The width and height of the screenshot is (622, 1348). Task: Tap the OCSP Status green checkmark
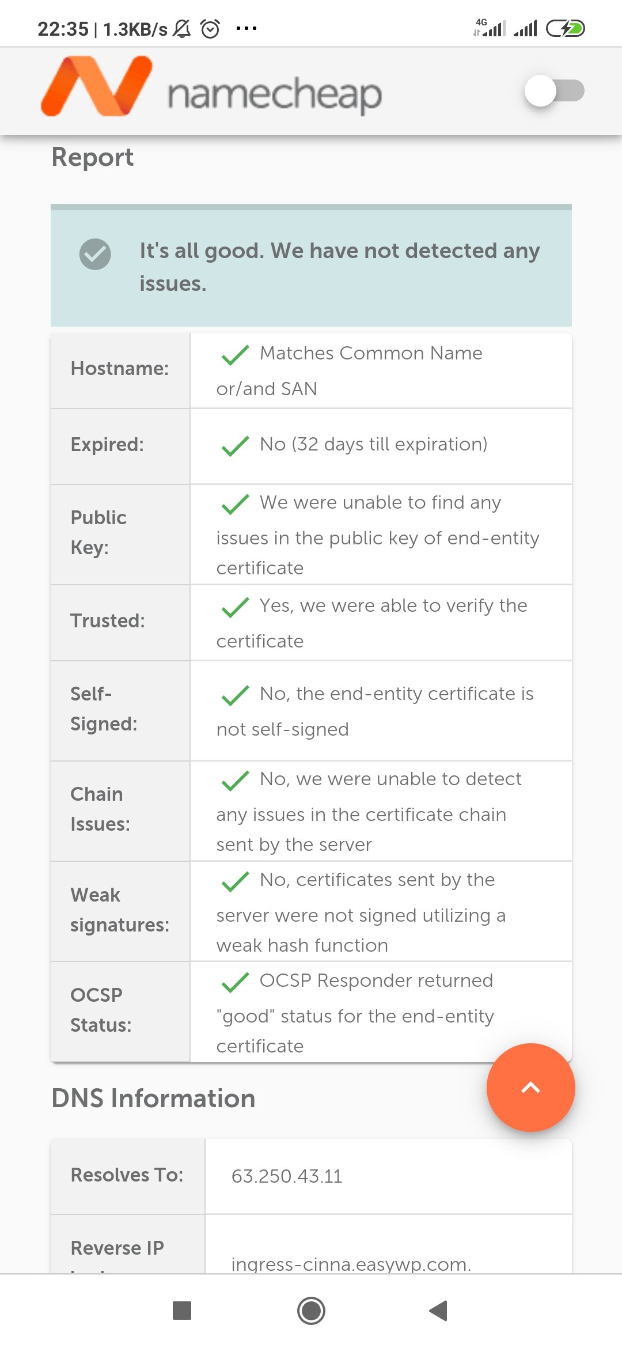point(235,982)
